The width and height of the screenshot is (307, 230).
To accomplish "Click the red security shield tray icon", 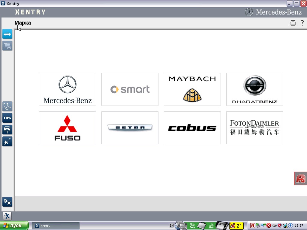I will coord(280,226).
